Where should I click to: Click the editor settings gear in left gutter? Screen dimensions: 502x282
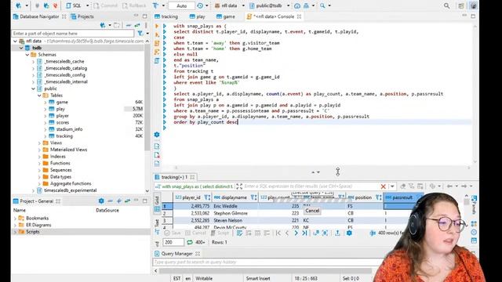click(x=157, y=135)
